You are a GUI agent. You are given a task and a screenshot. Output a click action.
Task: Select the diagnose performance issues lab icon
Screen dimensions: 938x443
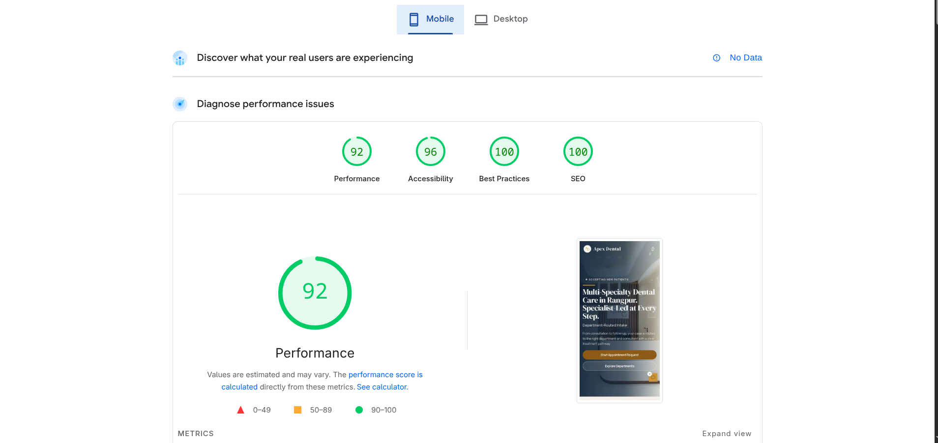[180, 104]
